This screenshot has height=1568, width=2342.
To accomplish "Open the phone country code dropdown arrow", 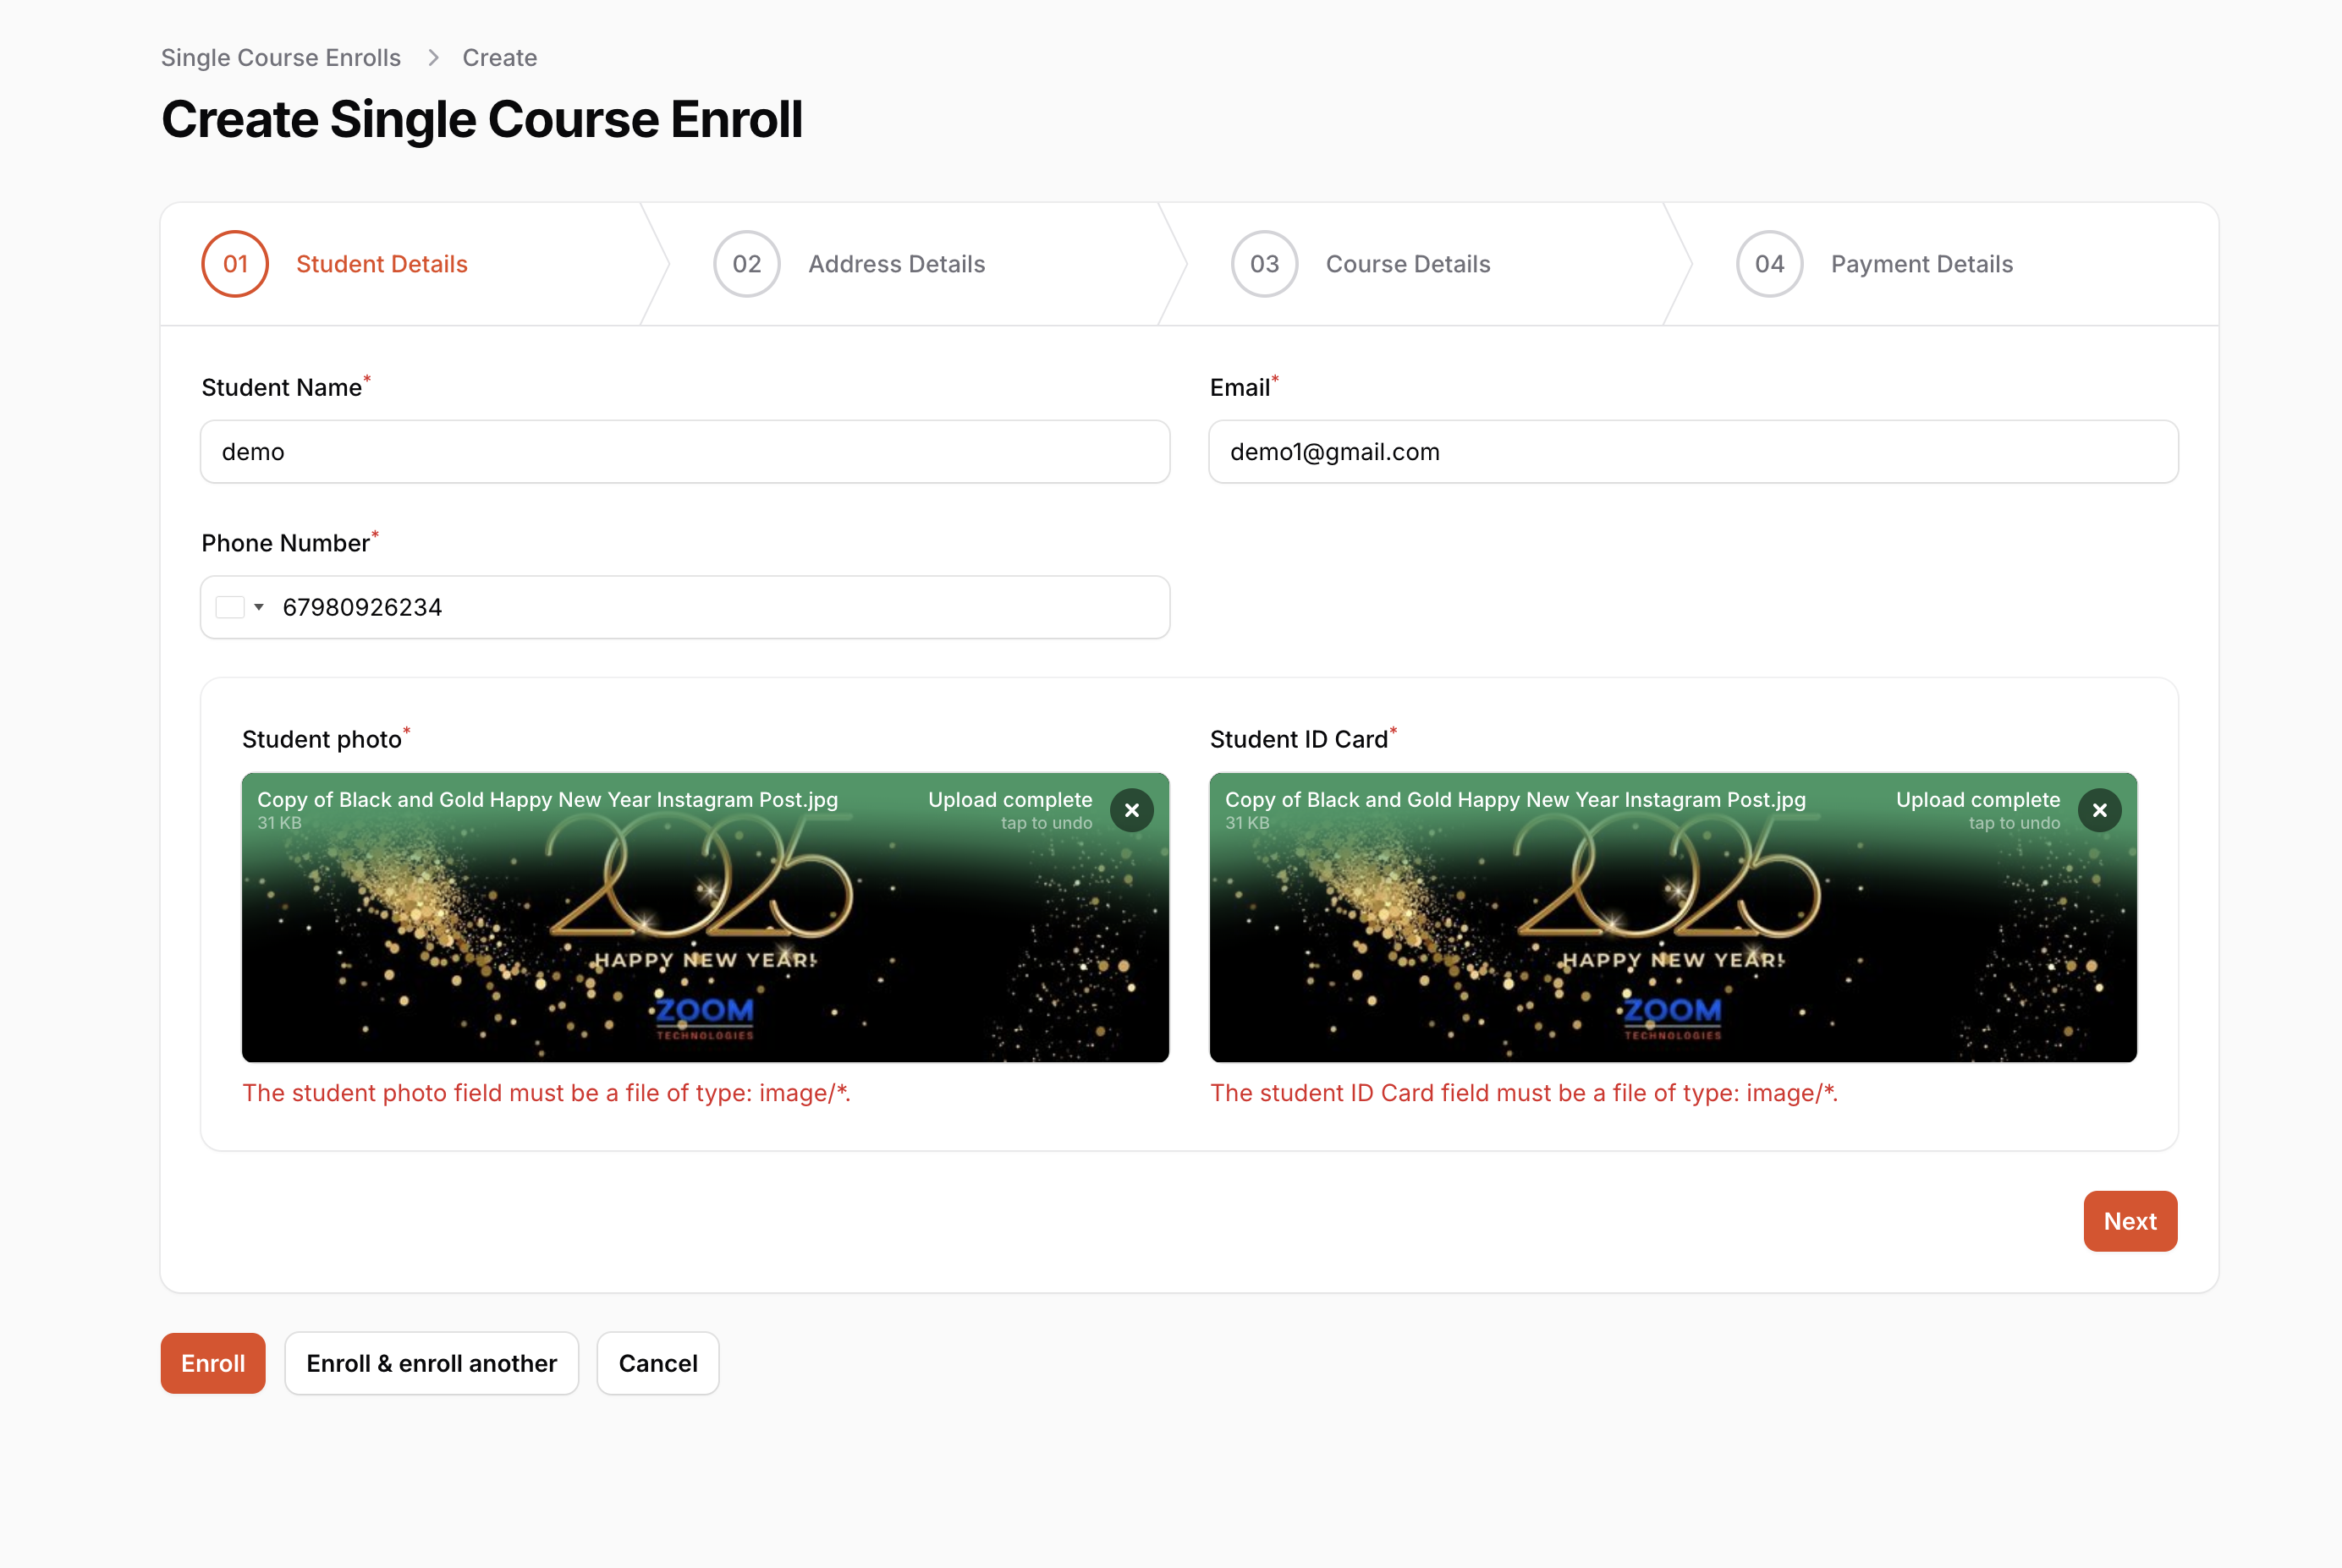I will 259,607.
